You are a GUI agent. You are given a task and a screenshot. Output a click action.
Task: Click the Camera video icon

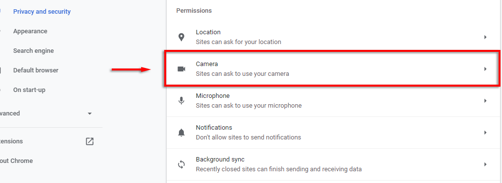tap(181, 69)
